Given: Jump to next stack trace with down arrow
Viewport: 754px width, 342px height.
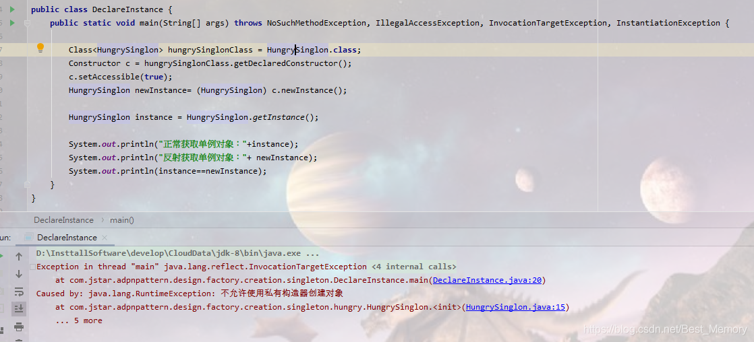Looking at the screenshot, I should click(19, 274).
